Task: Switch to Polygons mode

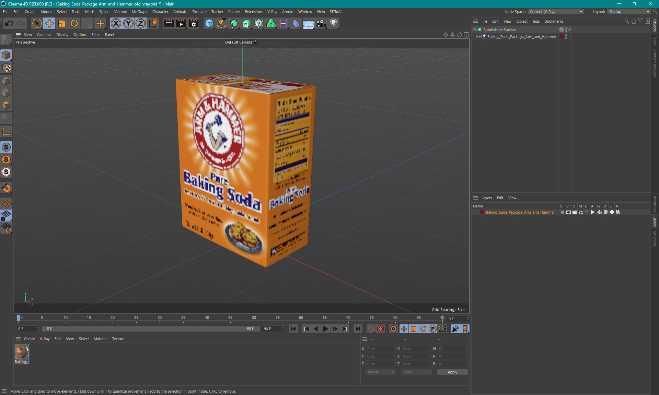Action: pyautogui.click(x=6, y=105)
